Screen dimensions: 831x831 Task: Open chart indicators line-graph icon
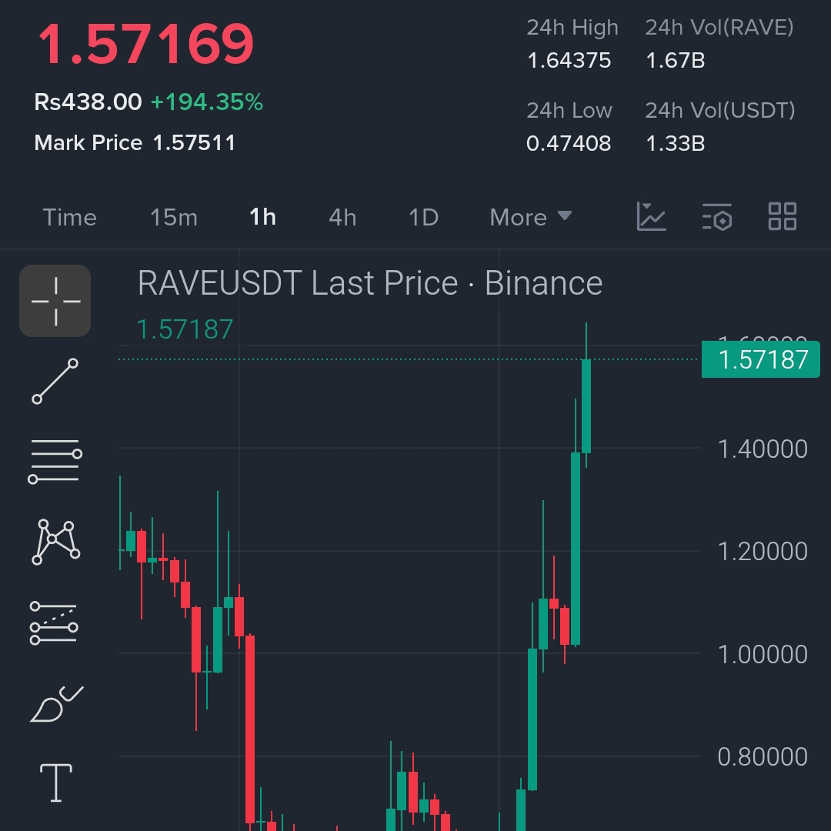[651, 216]
